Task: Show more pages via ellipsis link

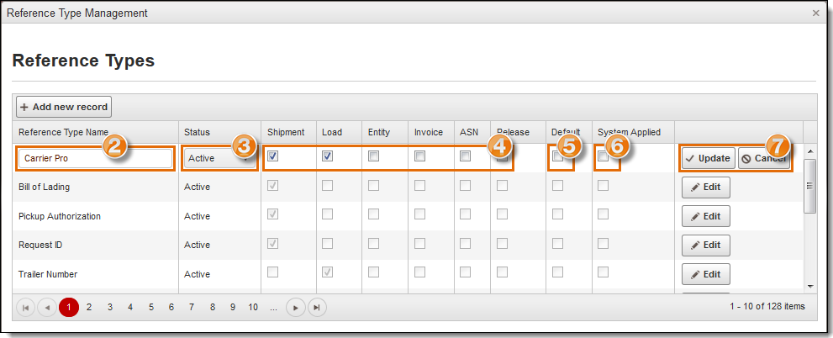Action: 273,308
